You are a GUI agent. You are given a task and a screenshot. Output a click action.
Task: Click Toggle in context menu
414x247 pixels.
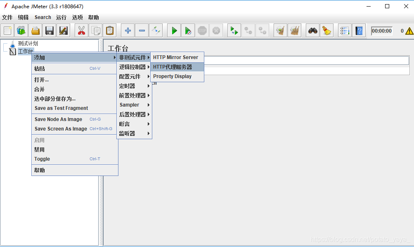(74, 159)
